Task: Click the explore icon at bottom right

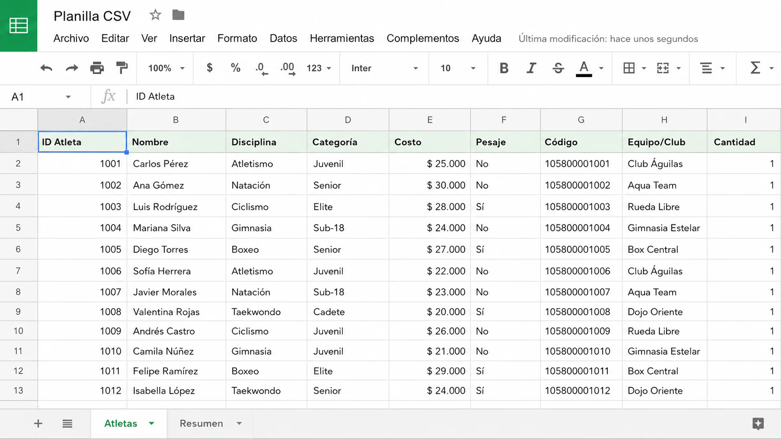Action: [x=758, y=424]
